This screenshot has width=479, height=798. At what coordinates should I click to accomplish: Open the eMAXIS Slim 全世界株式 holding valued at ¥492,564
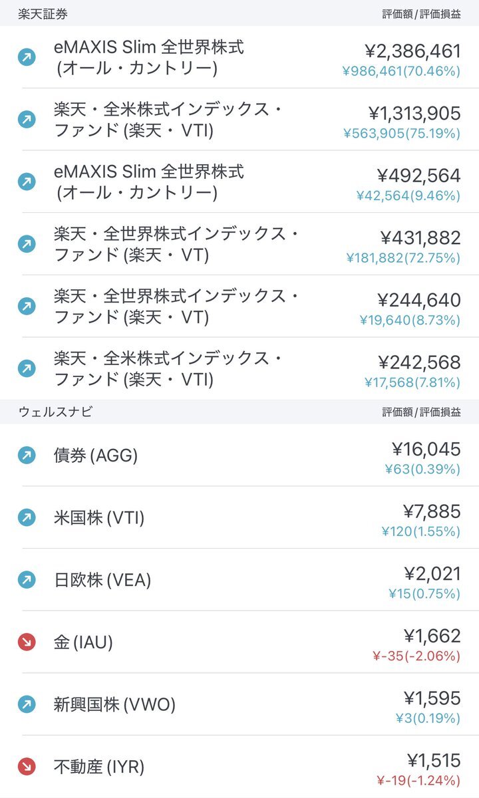point(239,182)
